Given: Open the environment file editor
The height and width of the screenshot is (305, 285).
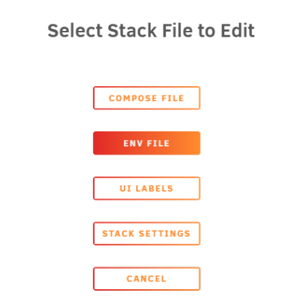Looking at the screenshot, I should coord(147,143).
